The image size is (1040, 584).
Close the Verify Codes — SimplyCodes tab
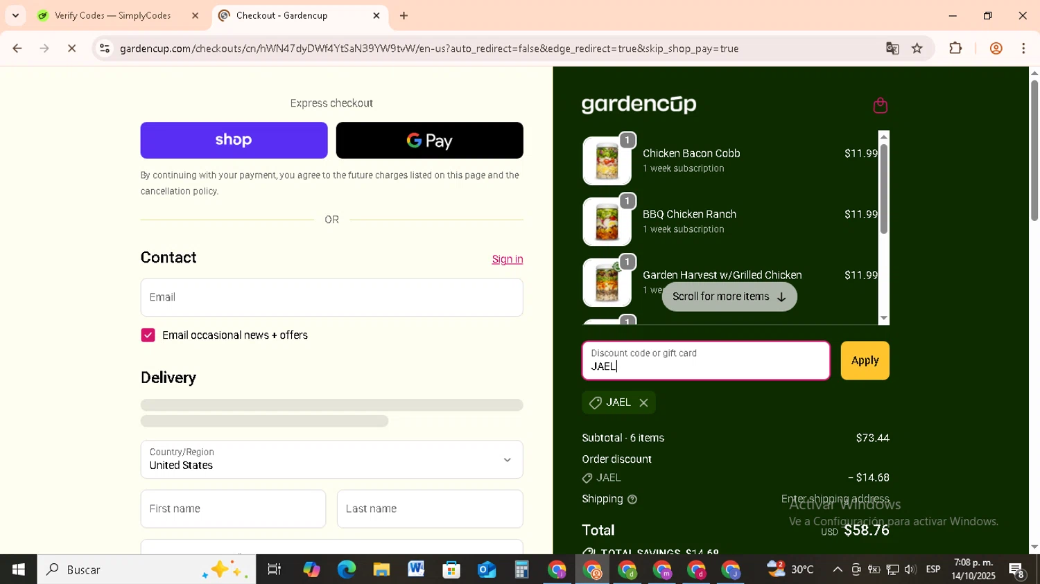[195, 15]
